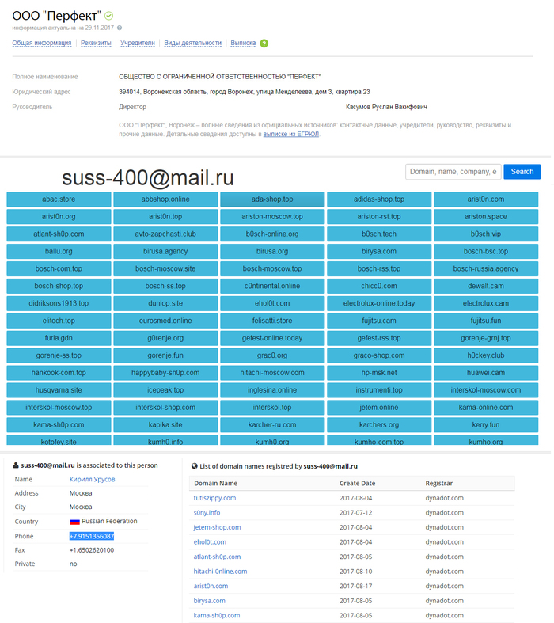The height and width of the screenshot is (623, 554).
Task: Open the bosch-moscow.site domain tile
Action: [x=165, y=268]
